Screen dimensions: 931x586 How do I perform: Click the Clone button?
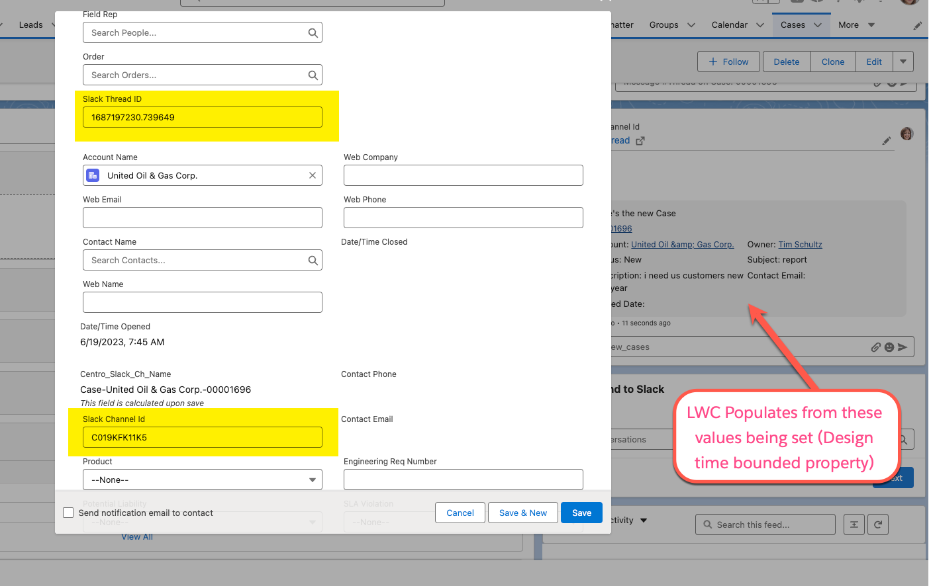pos(833,62)
